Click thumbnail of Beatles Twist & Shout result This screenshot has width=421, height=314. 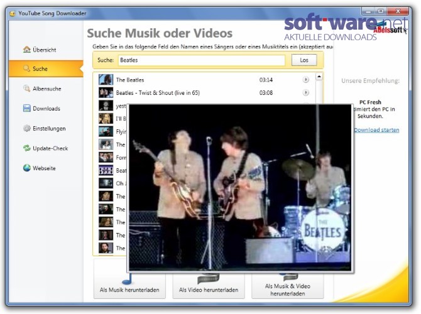point(106,92)
